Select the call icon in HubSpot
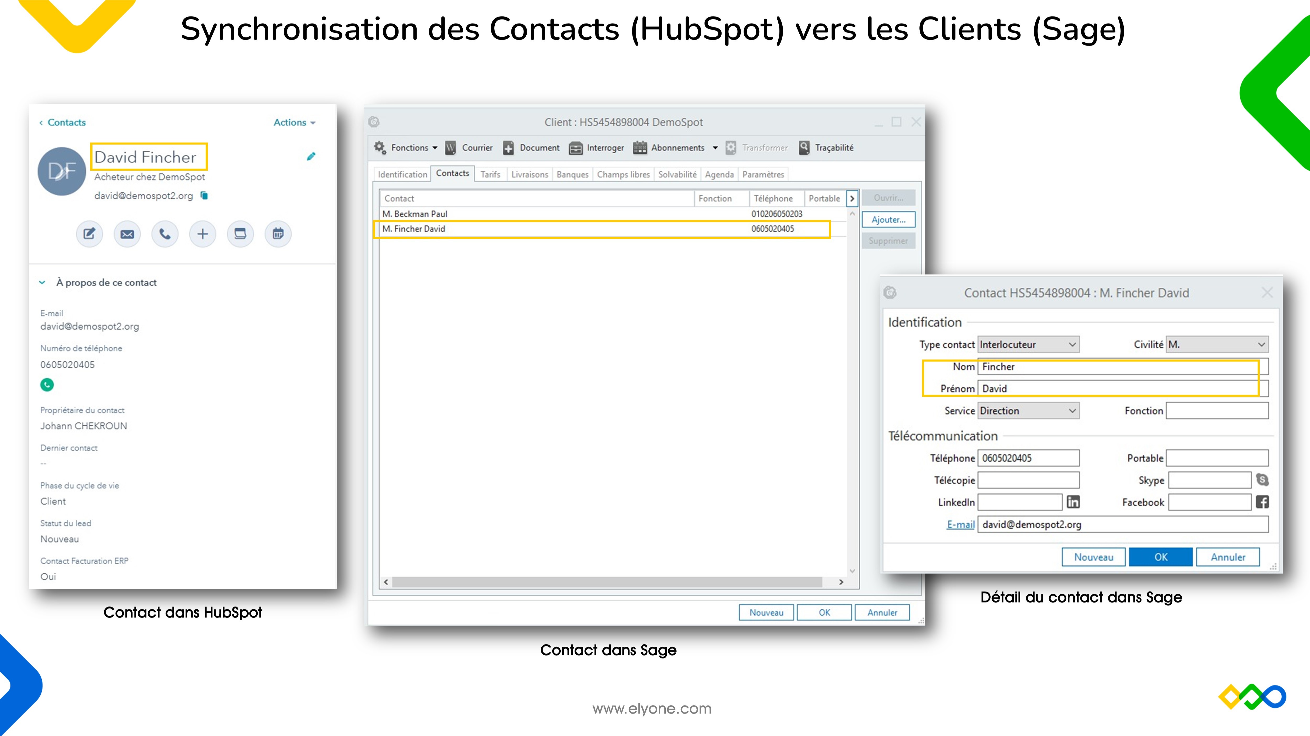This screenshot has height=736, width=1310. (x=164, y=234)
